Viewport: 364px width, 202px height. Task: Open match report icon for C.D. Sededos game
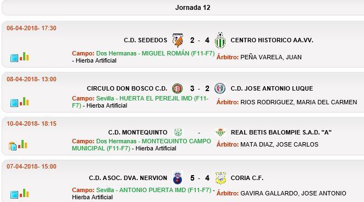click(14, 58)
